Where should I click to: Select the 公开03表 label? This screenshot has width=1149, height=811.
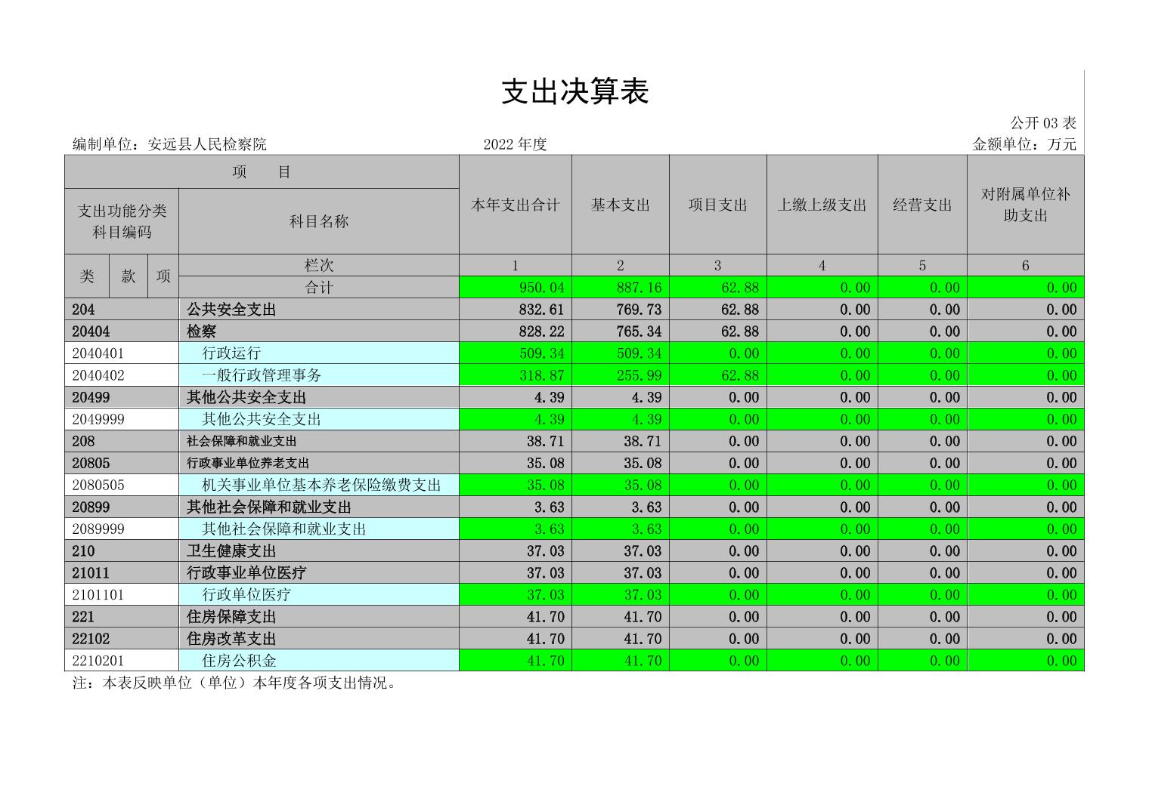[x=1043, y=123]
